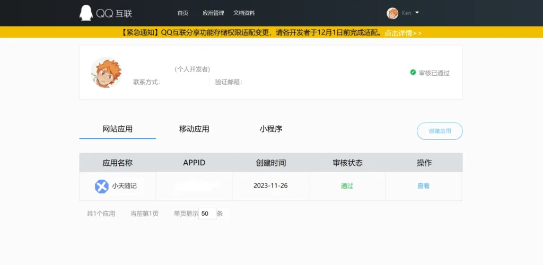The height and width of the screenshot is (265, 543).
Task: Click the 联系方式 label
Action: (147, 82)
